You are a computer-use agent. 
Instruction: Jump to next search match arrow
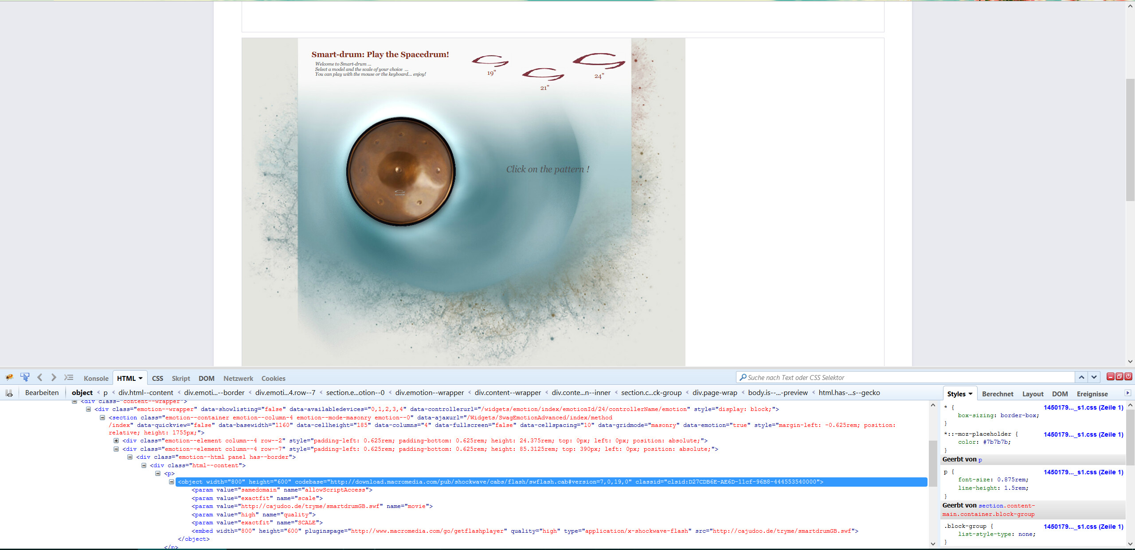[x=1094, y=377]
